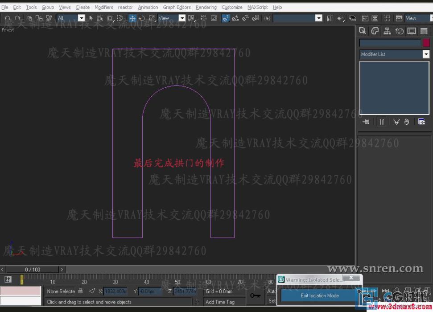The width and height of the screenshot is (433, 312).
Task: Activate the Select and Rotate tool
Action: [x=142, y=18]
